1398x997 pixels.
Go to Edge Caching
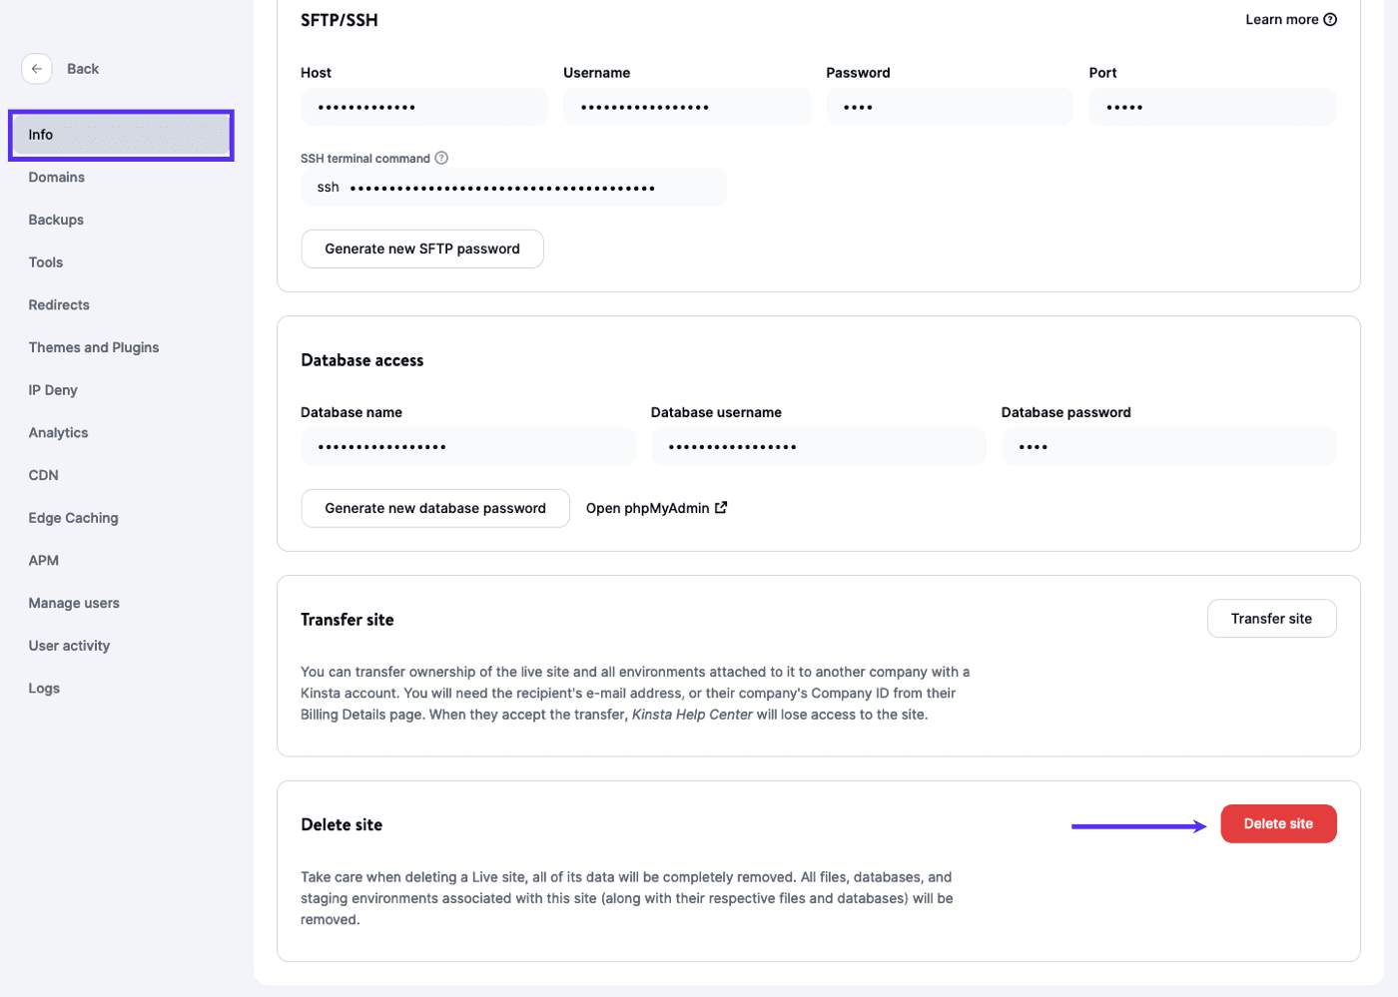(x=73, y=517)
